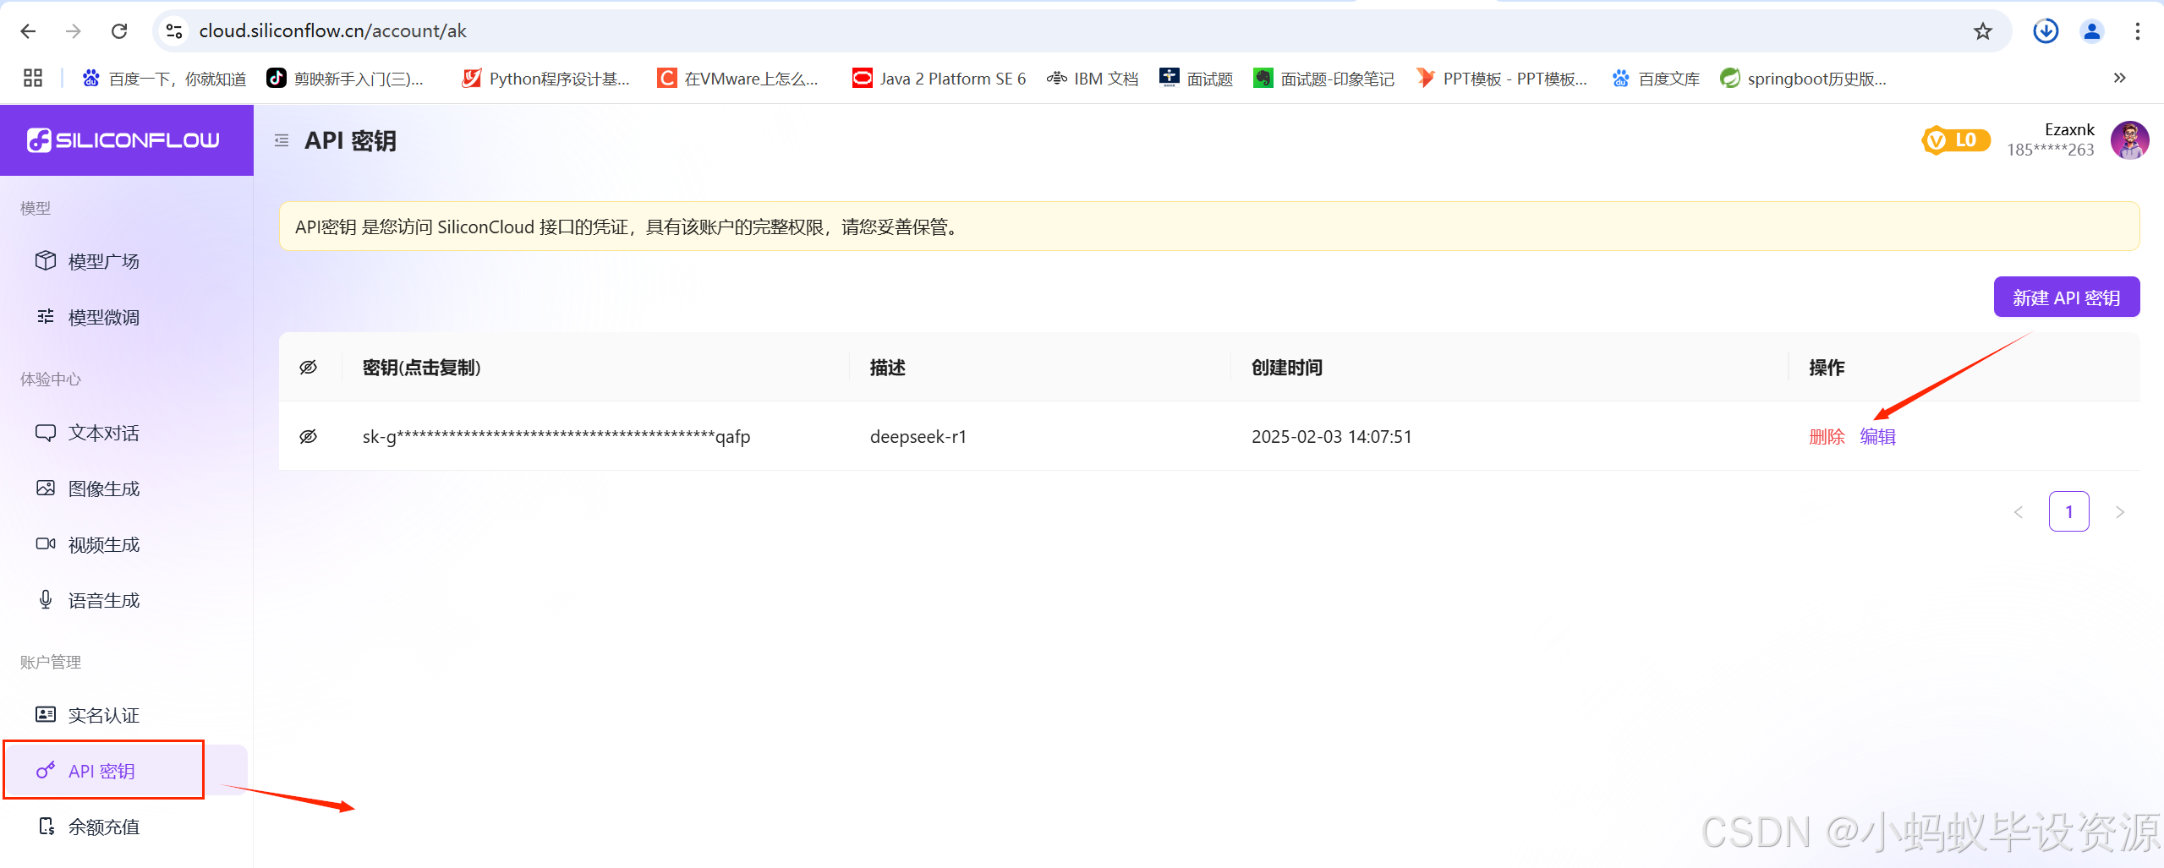Open the Ezaxnk user avatar

2129,140
